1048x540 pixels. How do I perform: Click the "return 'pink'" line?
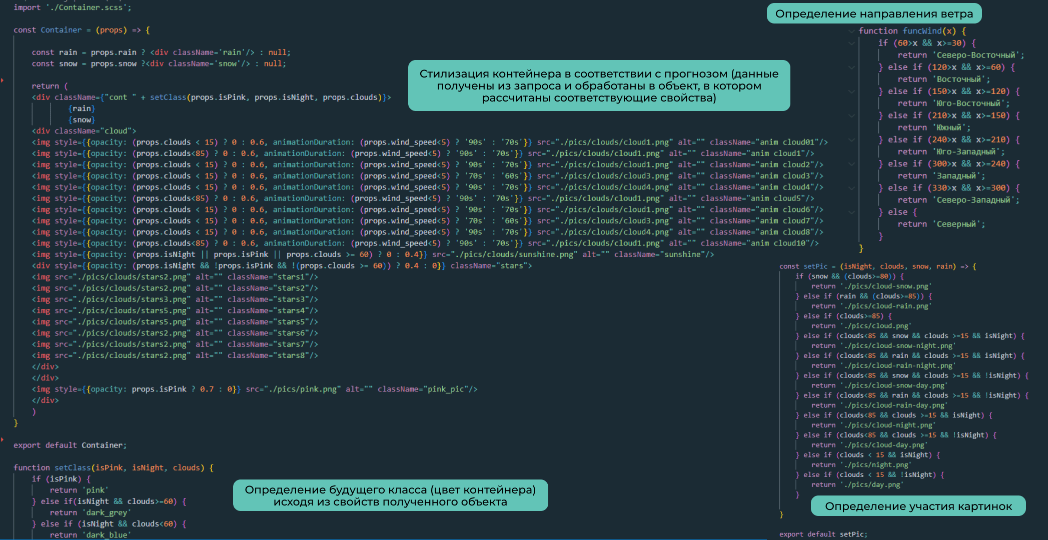tap(79, 490)
